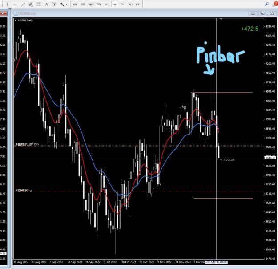Switch chart to D1 timeframe
The width and height of the screenshot is (278, 269).
coord(122,4)
